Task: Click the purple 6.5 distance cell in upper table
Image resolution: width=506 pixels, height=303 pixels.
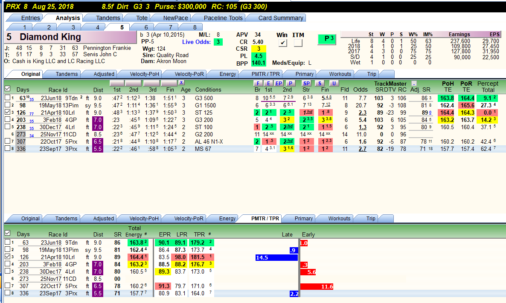Action: [x=97, y=141]
